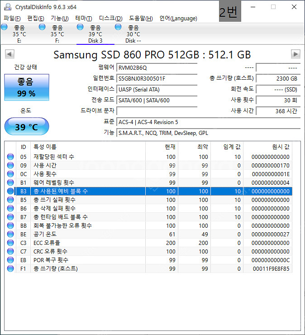Open the 도움말(H) menu
Image resolution: width=305 pixels, height=335 pixels.
[141, 19]
